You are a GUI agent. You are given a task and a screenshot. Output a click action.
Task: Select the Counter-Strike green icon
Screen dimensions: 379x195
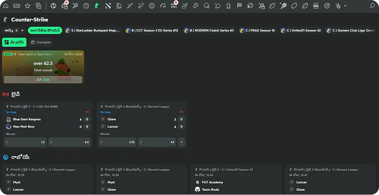97,6
